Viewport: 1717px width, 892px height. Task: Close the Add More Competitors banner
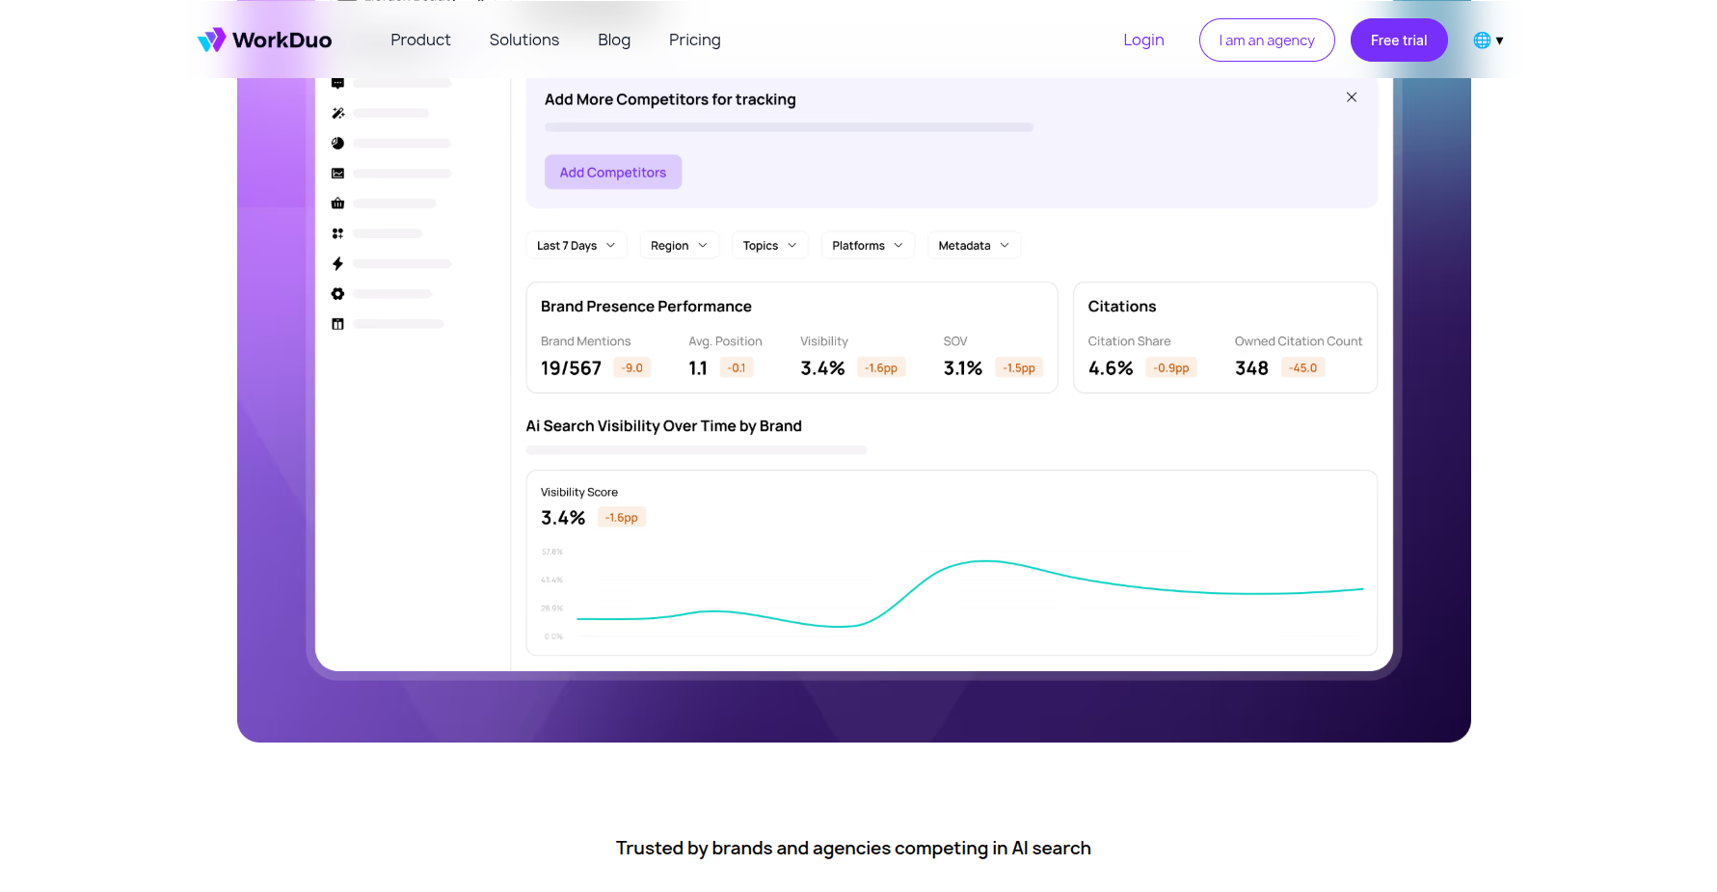point(1352,97)
